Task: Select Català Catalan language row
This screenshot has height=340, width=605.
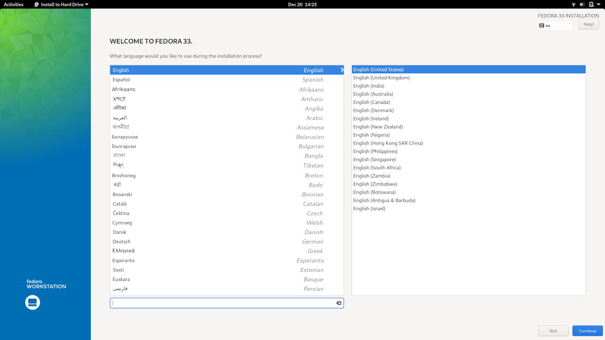Action: (227, 204)
